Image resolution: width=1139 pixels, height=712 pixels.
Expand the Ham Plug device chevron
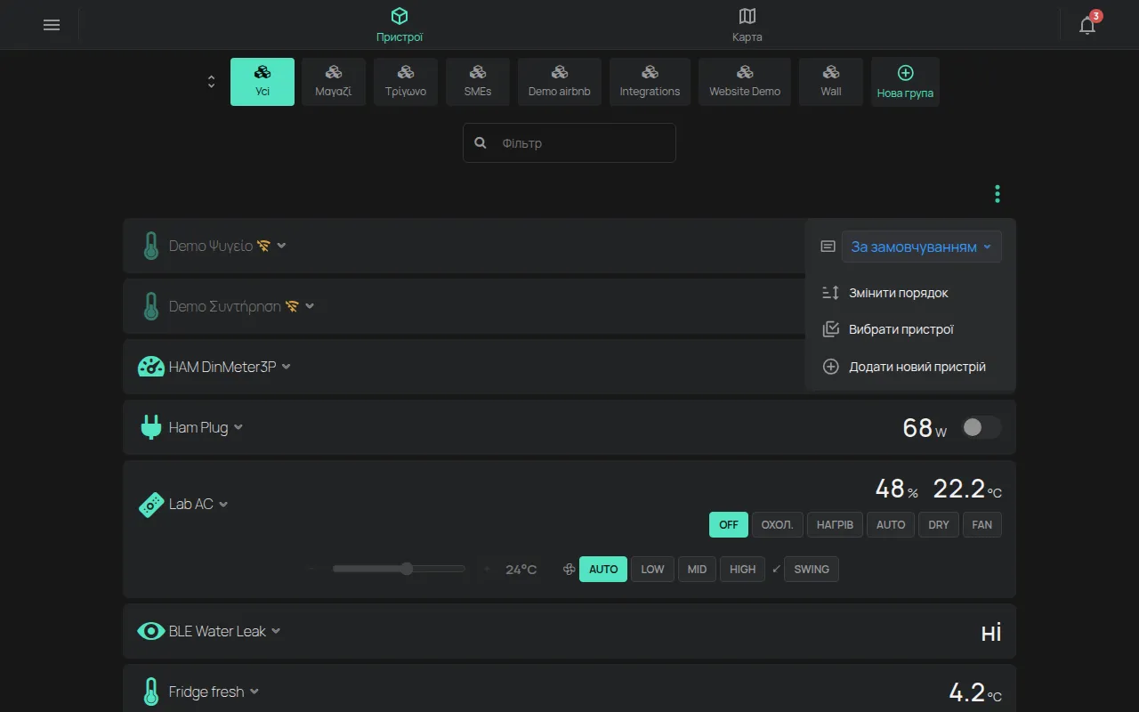pos(238,427)
